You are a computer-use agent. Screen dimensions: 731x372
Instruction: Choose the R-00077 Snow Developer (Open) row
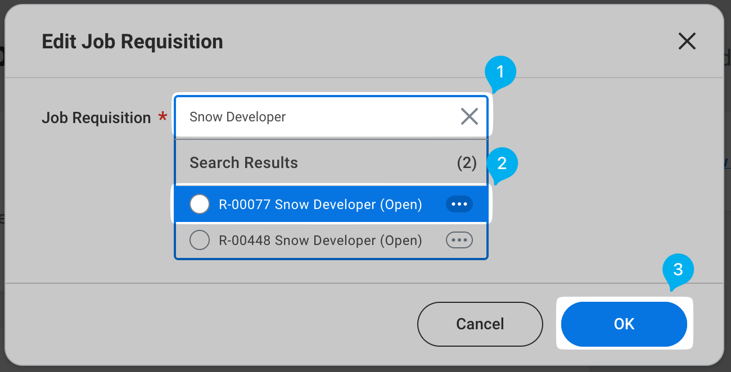[331, 205]
